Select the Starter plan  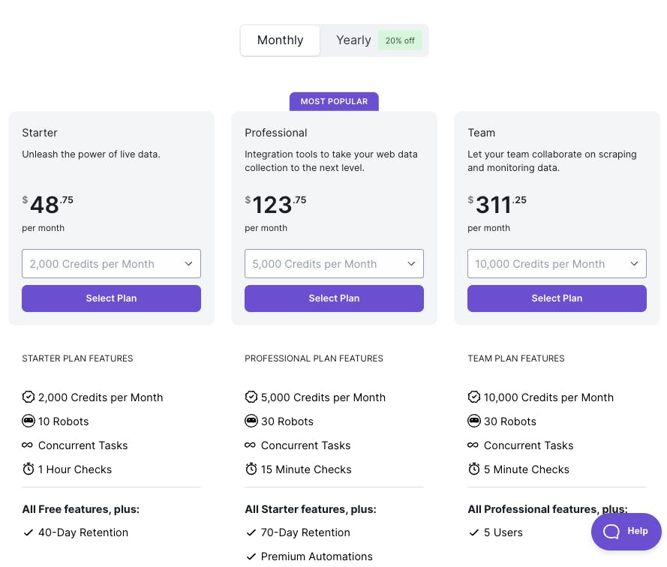(111, 298)
